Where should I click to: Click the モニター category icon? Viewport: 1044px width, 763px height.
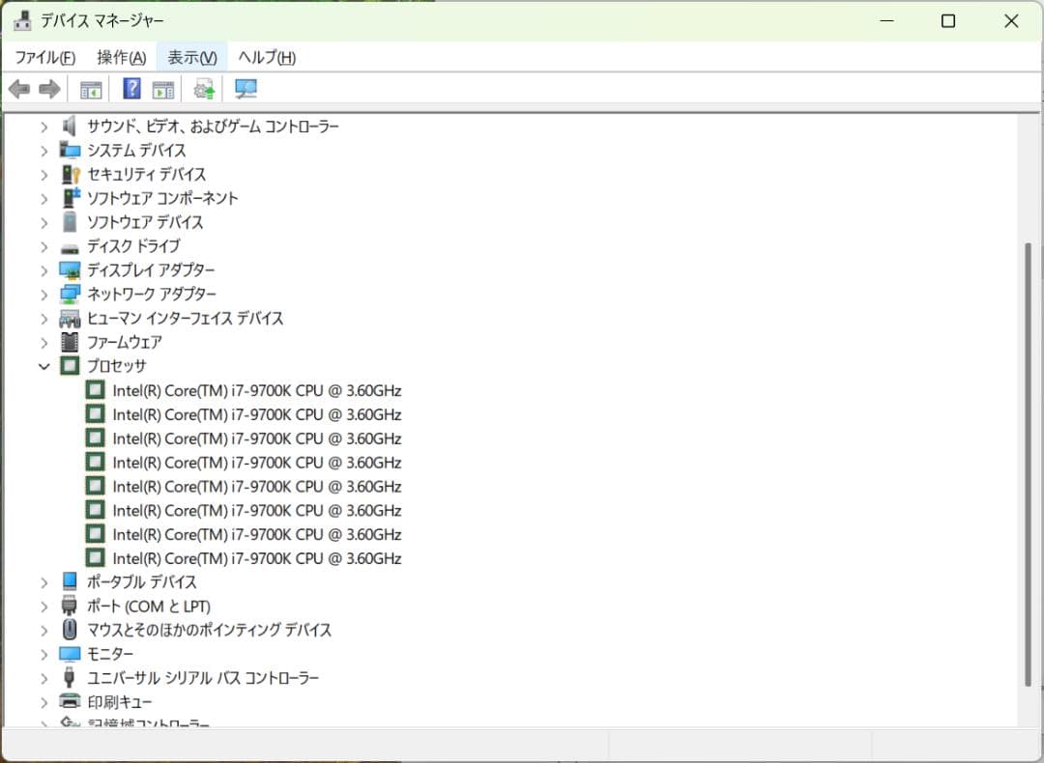pyautogui.click(x=69, y=654)
